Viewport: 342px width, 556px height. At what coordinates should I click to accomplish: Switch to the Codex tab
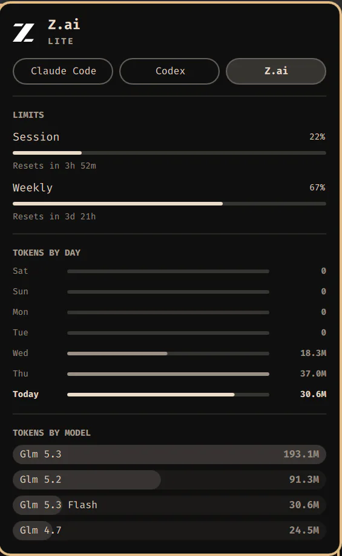[169, 71]
